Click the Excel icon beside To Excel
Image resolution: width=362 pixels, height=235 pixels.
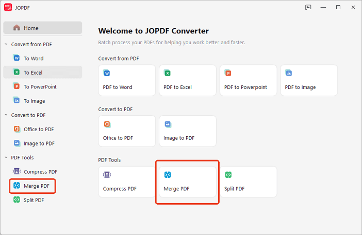(17, 73)
